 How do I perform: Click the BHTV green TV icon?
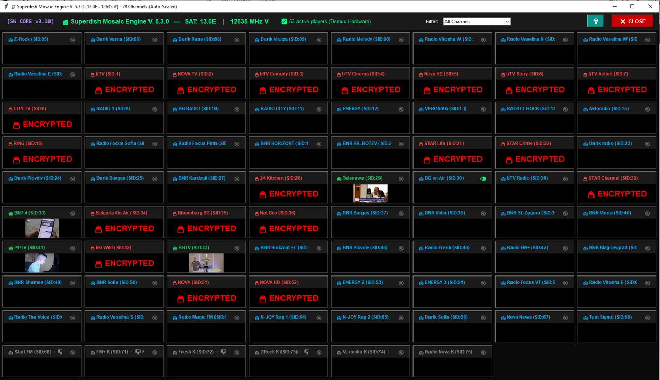[x=175, y=248]
